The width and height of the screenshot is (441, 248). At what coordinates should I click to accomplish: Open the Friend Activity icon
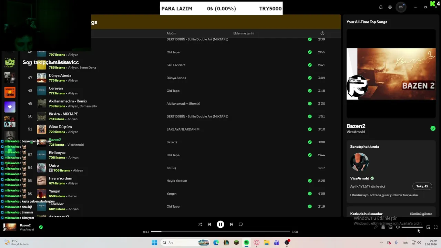390,7
